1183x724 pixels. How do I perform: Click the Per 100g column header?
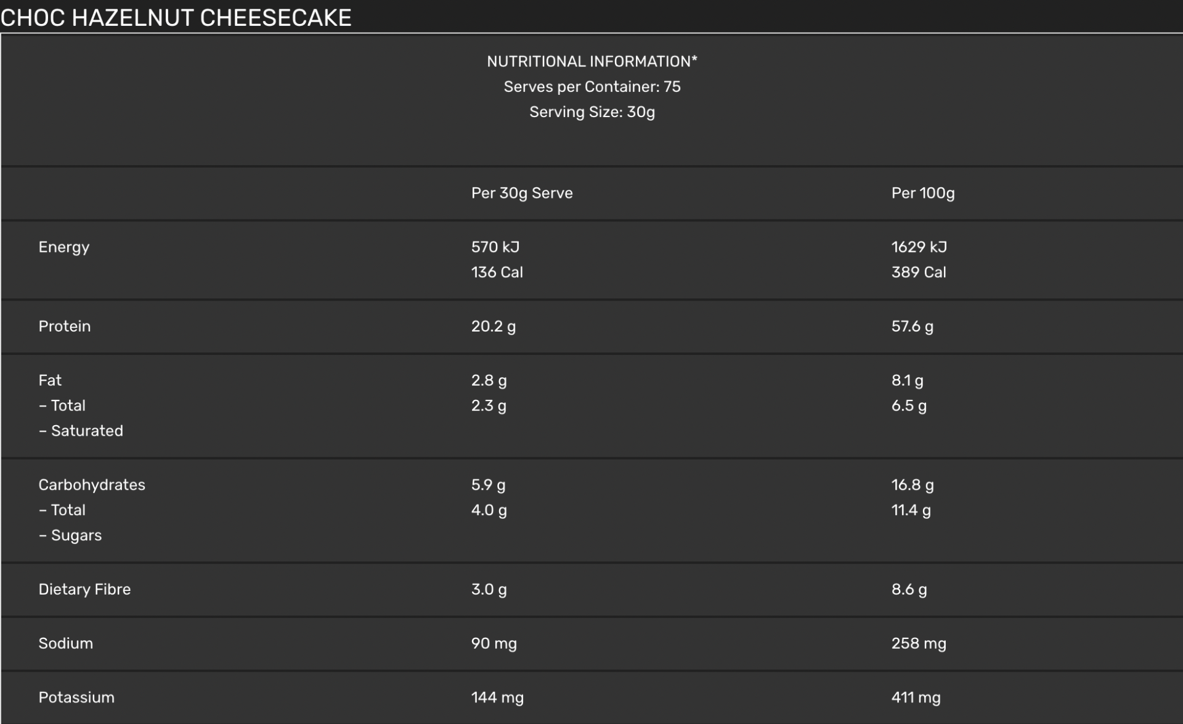pyautogui.click(x=923, y=193)
